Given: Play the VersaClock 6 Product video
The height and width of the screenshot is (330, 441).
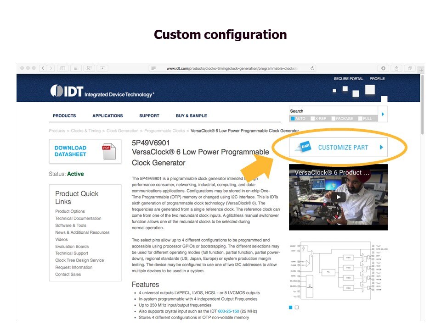Looking at the screenshot, I should [x=338, y=197].
